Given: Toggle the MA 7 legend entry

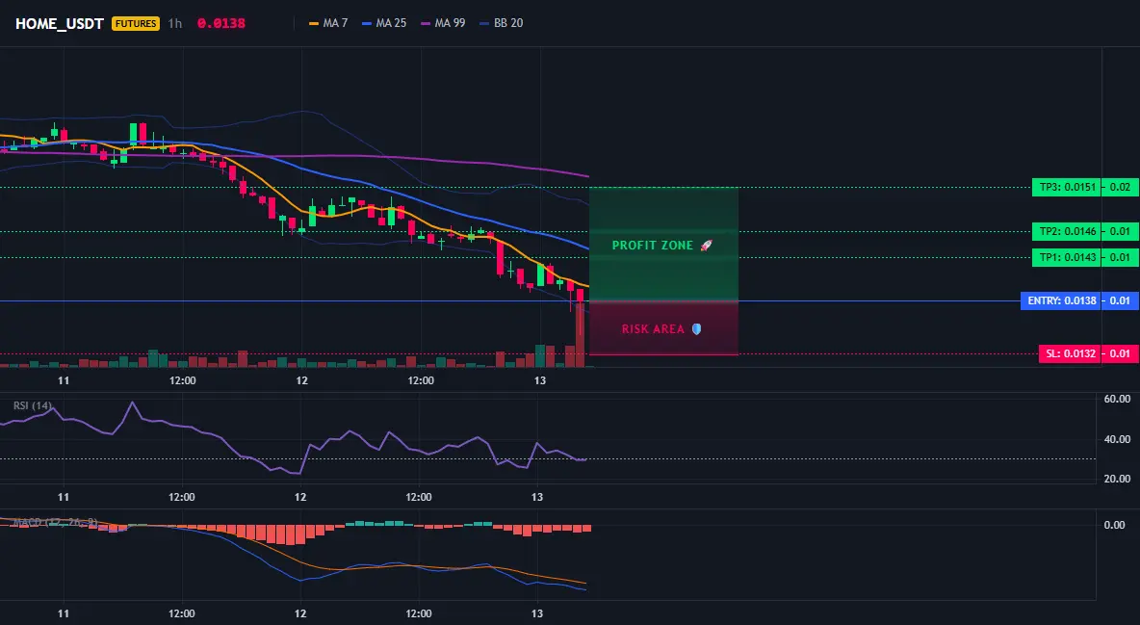Looking at the screenshot, I should 328,23.
